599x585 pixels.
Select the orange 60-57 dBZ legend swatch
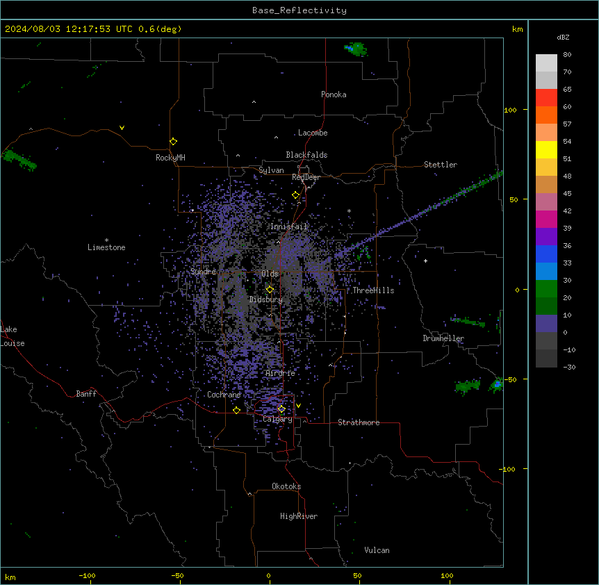click(546, 115)
